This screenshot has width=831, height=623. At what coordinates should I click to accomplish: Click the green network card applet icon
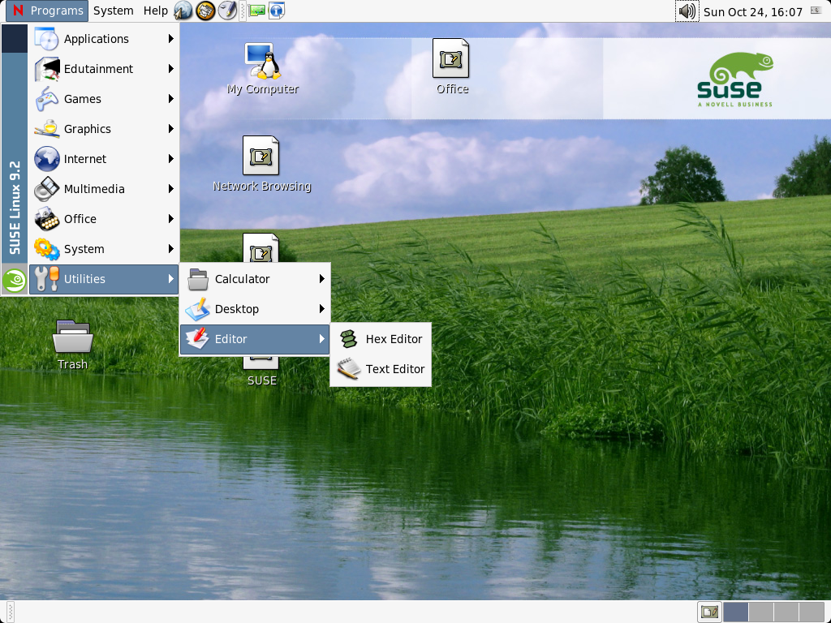click(257, 11)
